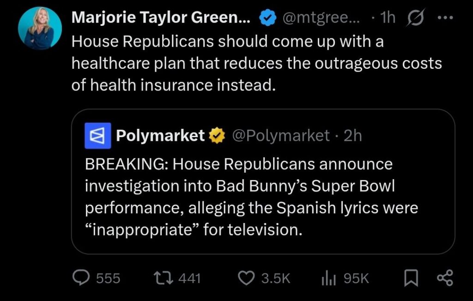Open the Polymarket account name

(x=160, y=136)
